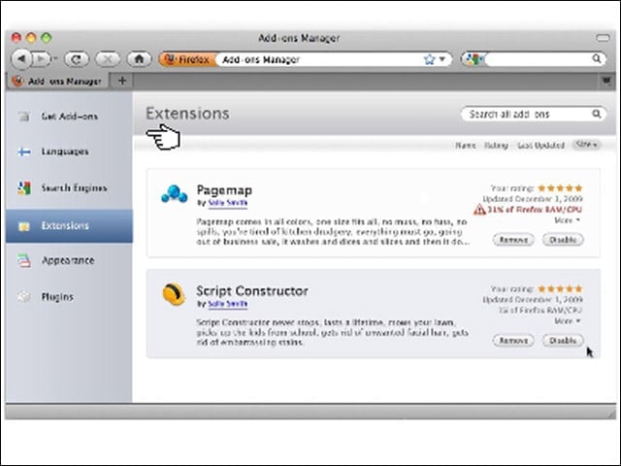The image size is (621, 466).
Task: Click the Get Add-ons sidebar icon
Action: [23, 116]
